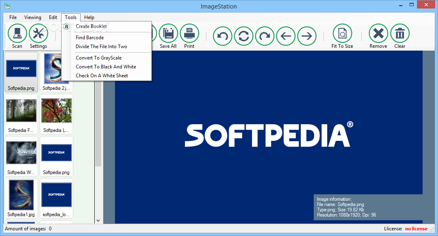
Task: Select the first Softpedia.png thumbnail
Action: click(x=21, y=72)
